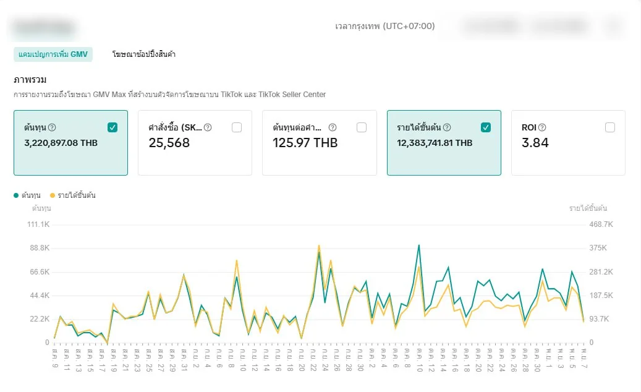Uncheck the ต้นทุน metric checkbox
This screenshot has height=392, width=641.
(112, 127)
